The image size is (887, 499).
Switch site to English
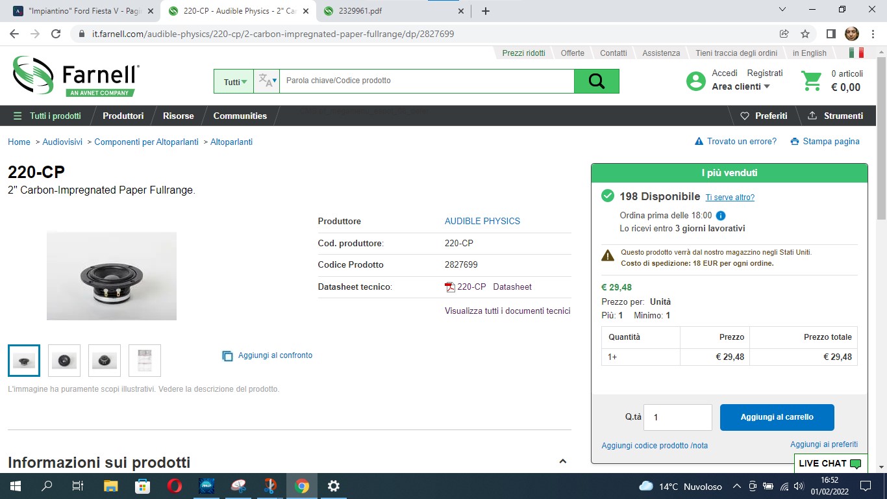pos(810,53)
